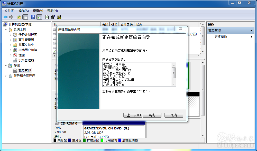Select the 设备管理器 tree item
This screenshot has height=151, width=257.
coord(26,60)
